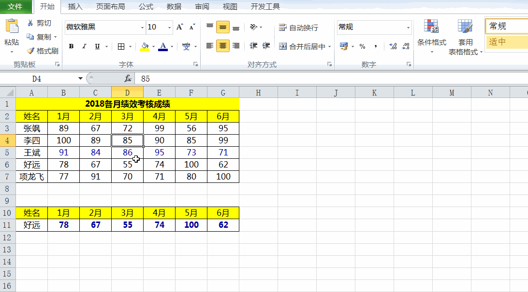This screenshot has height=292, width=528.
Task: Toggle center horizontal alignment
Action: pyautogui.click(x=222, y=46)
